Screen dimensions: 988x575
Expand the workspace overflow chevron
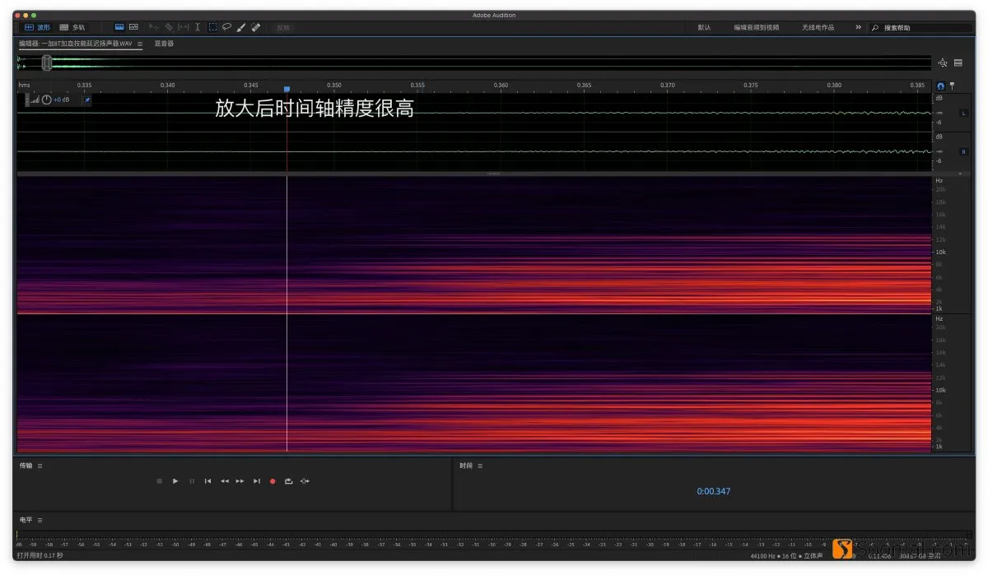pyautogui.click(x=858, y=27)
